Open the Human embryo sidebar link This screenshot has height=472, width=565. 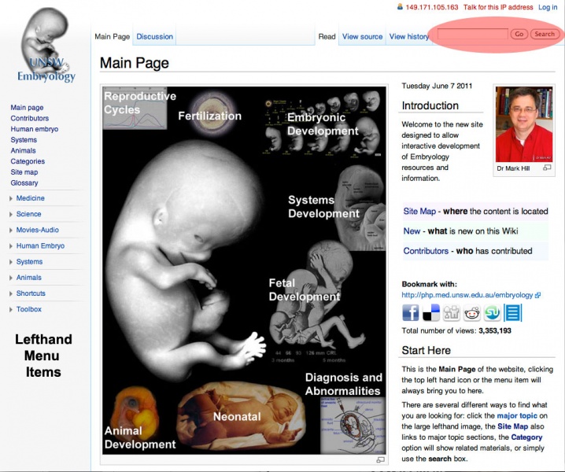tap(35, 129)
